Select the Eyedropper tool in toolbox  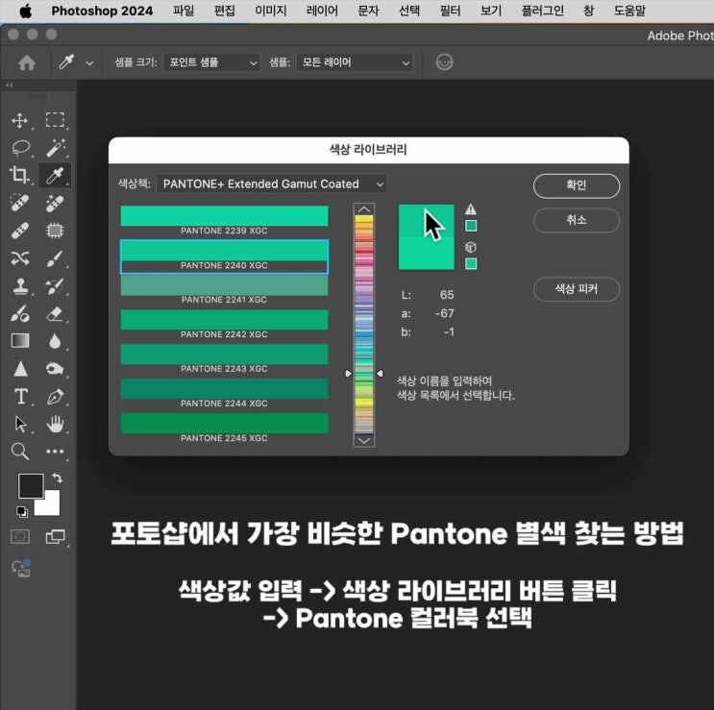pyautogui.click(x=55, y=175)
